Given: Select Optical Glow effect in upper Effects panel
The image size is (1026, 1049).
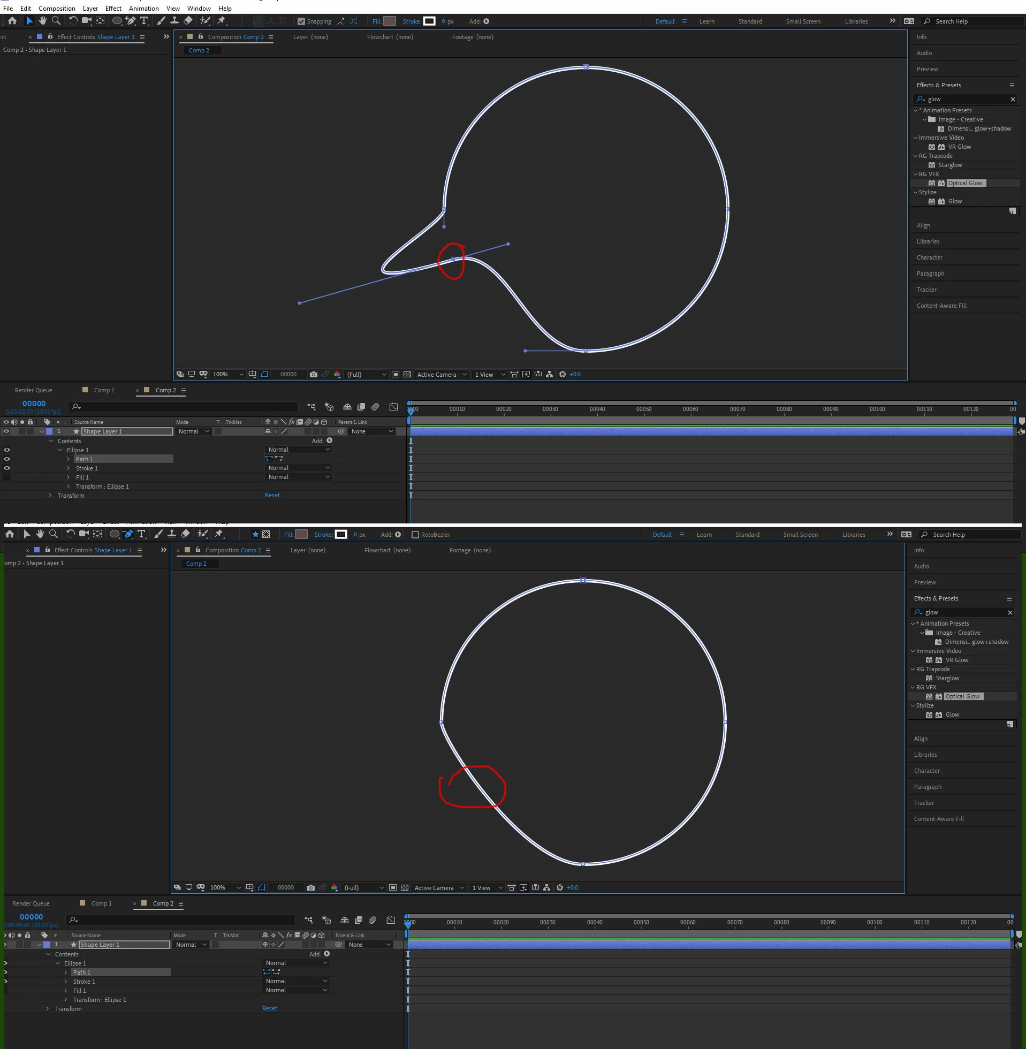Looking at the screenshot, I should pyautogui.click(x=965, y=183).
